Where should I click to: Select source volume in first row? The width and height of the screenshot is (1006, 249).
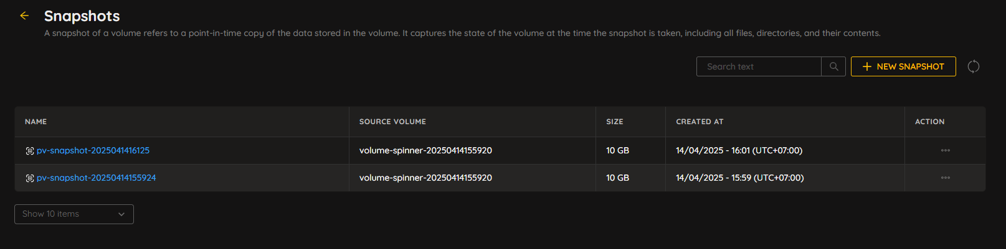tap(425, 150)
